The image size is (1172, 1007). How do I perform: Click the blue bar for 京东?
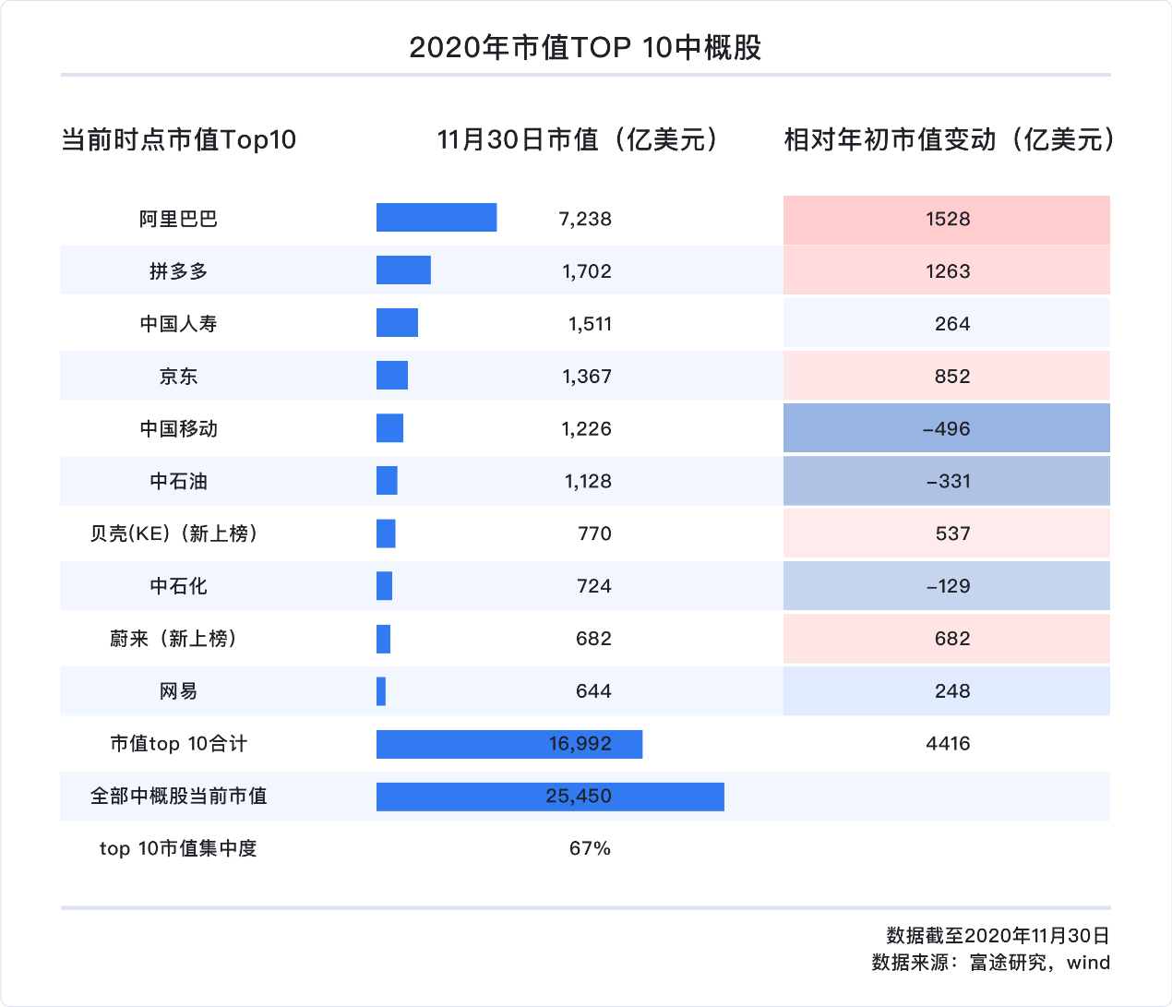pos(392,376)
